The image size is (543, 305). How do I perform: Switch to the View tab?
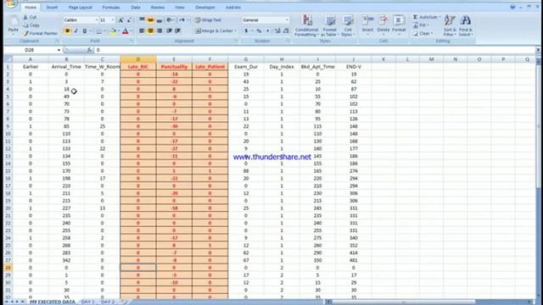point(179,8)
